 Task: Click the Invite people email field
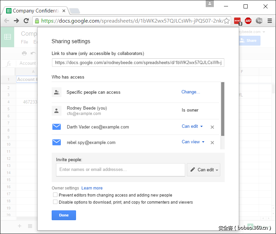121,170
